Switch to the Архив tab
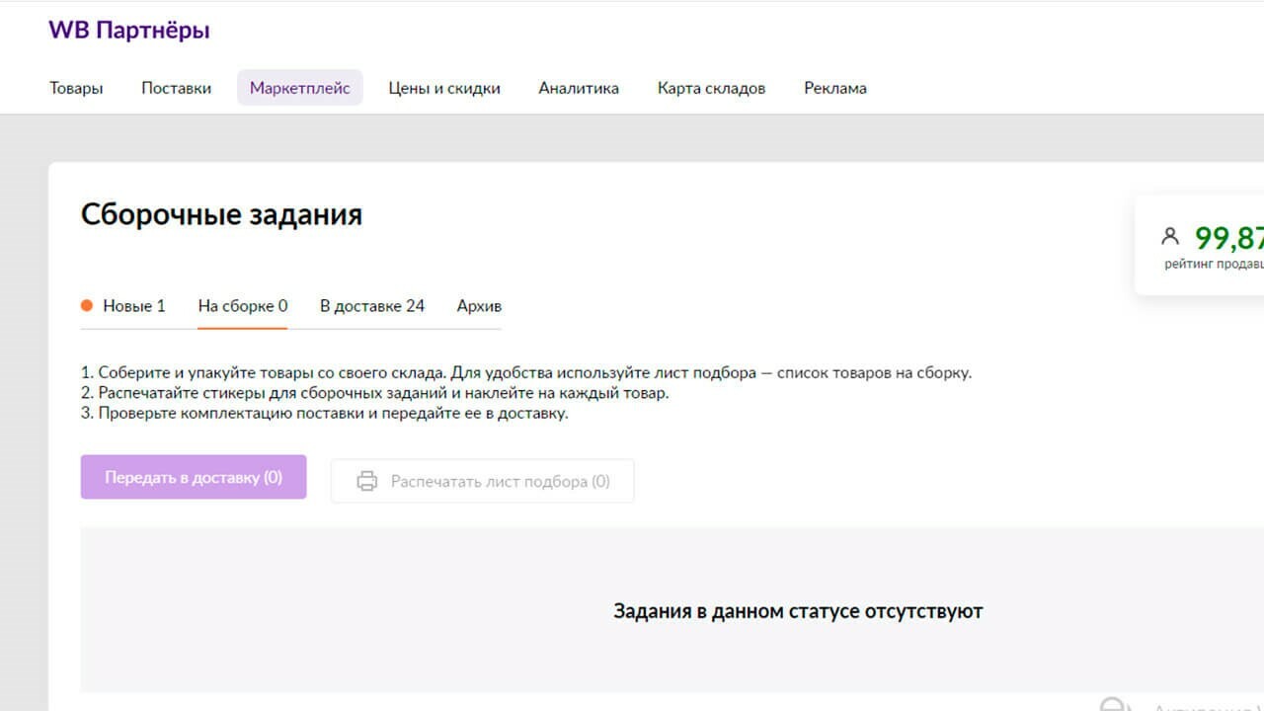1264x711 pixels. point(479,306)
